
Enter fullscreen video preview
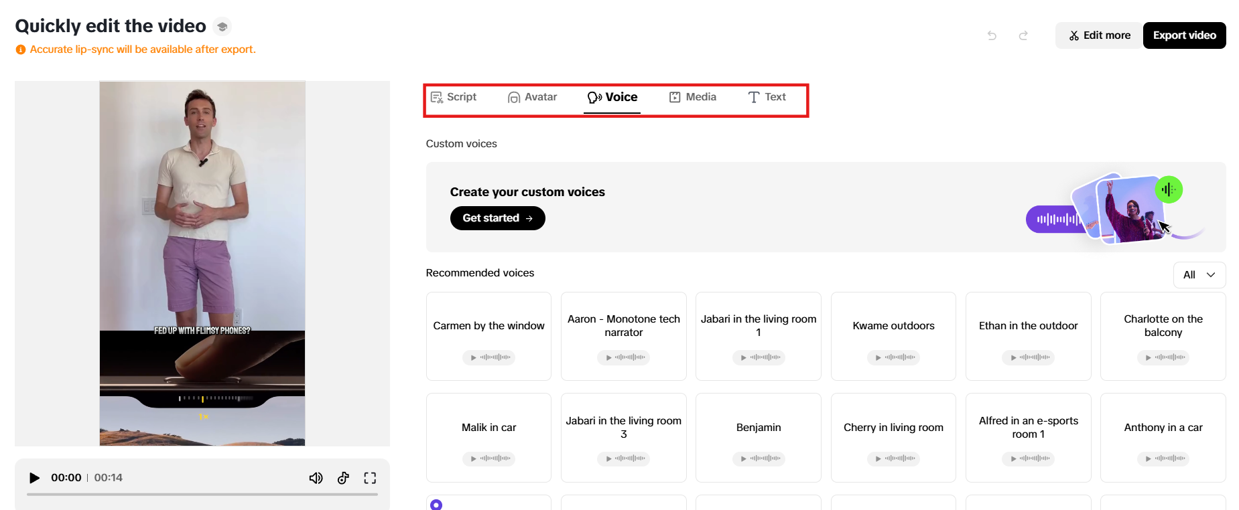coord(370,478)
